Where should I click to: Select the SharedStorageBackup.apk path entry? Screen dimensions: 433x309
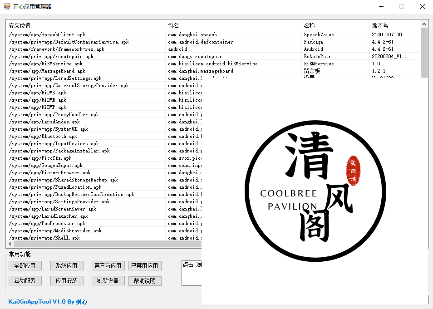click(63, 180)
